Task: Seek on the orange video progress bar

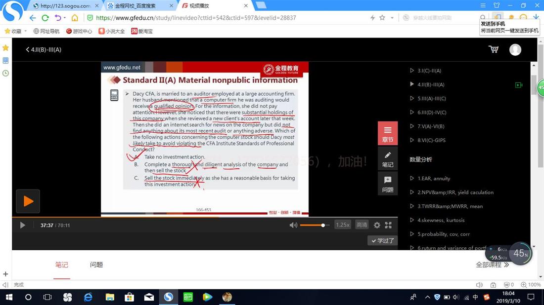Action: [205, 217]
